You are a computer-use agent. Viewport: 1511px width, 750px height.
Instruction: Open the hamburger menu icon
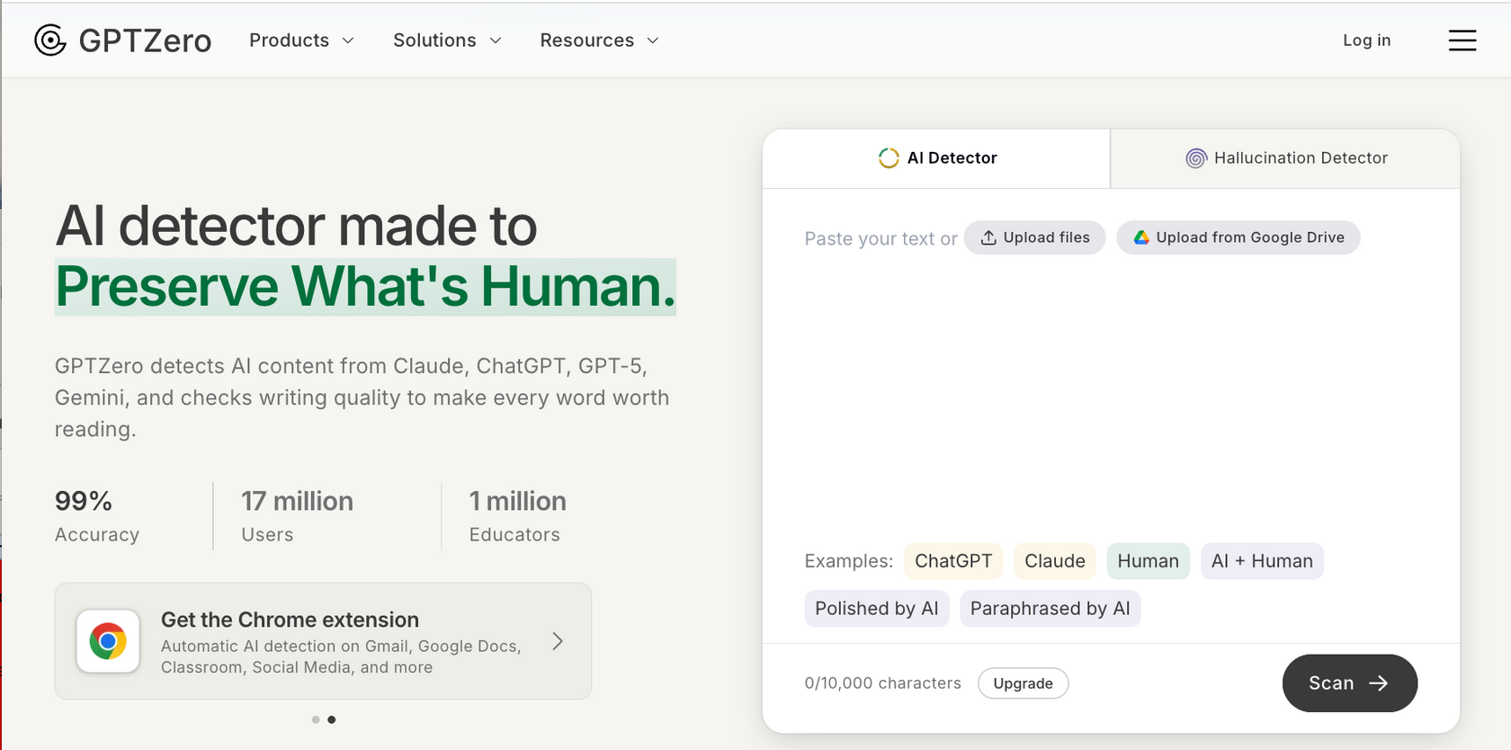(x=1462, y=40)
